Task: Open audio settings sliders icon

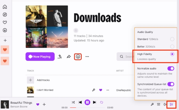Action: point(171,104)
